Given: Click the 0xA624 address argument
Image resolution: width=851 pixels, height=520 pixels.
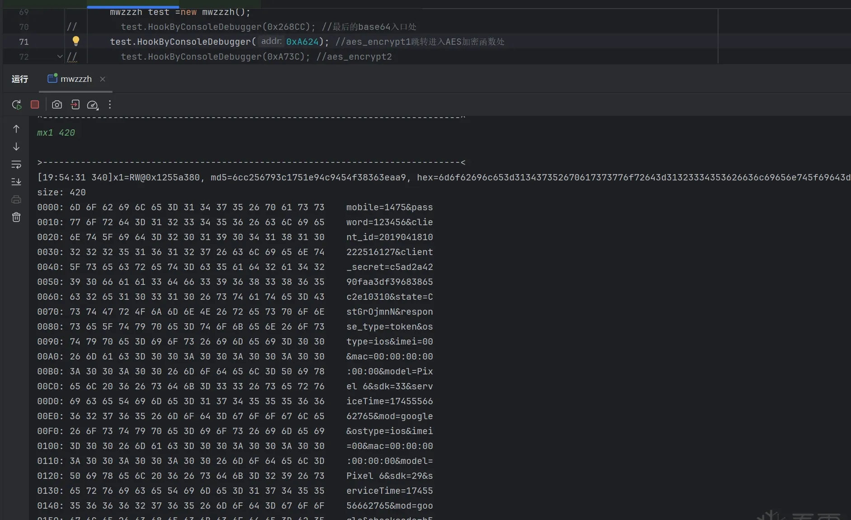Looking at the screenshot, I should [x=303, y=42].
